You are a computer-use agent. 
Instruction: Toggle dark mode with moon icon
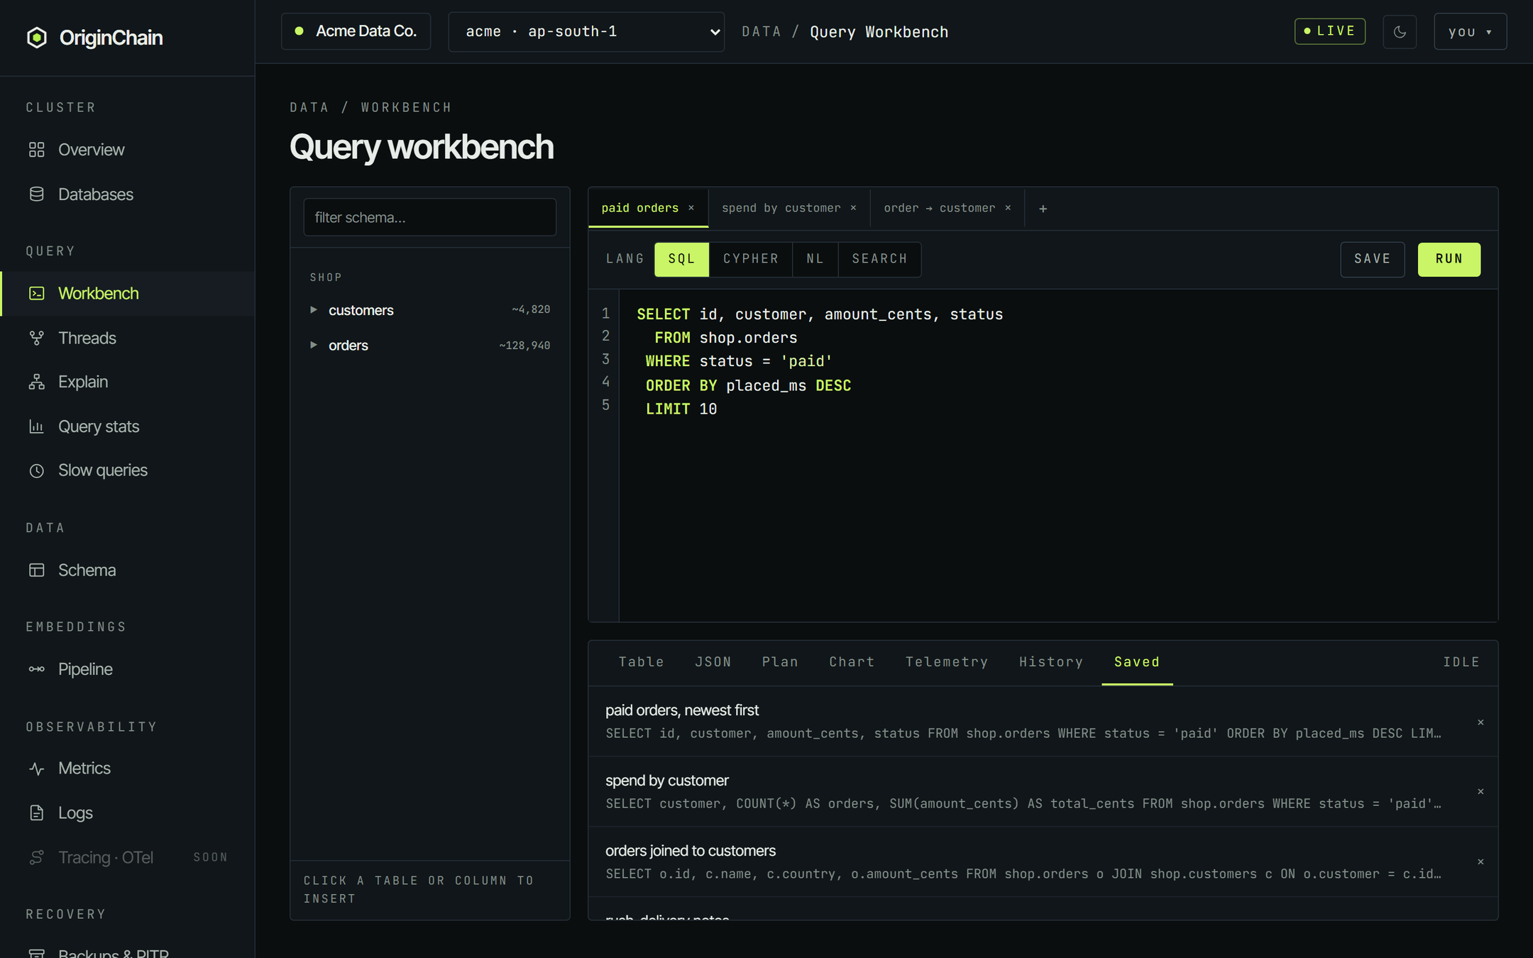coord(1400,32)
